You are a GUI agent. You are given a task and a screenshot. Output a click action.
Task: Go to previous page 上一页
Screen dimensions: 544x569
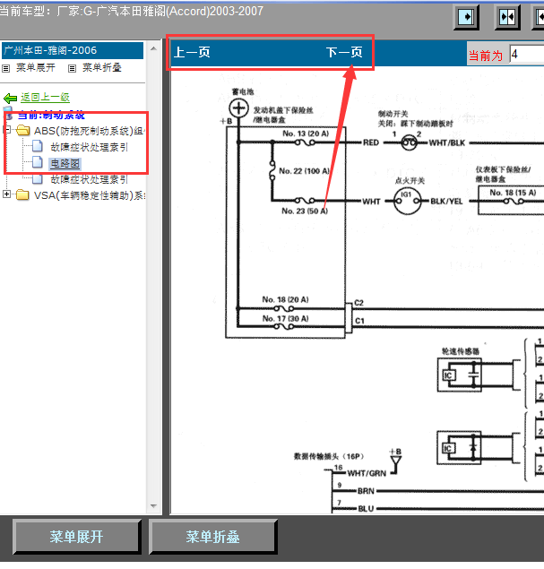(192, 52)
